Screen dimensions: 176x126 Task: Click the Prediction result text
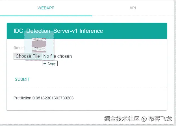click(44, 98)
